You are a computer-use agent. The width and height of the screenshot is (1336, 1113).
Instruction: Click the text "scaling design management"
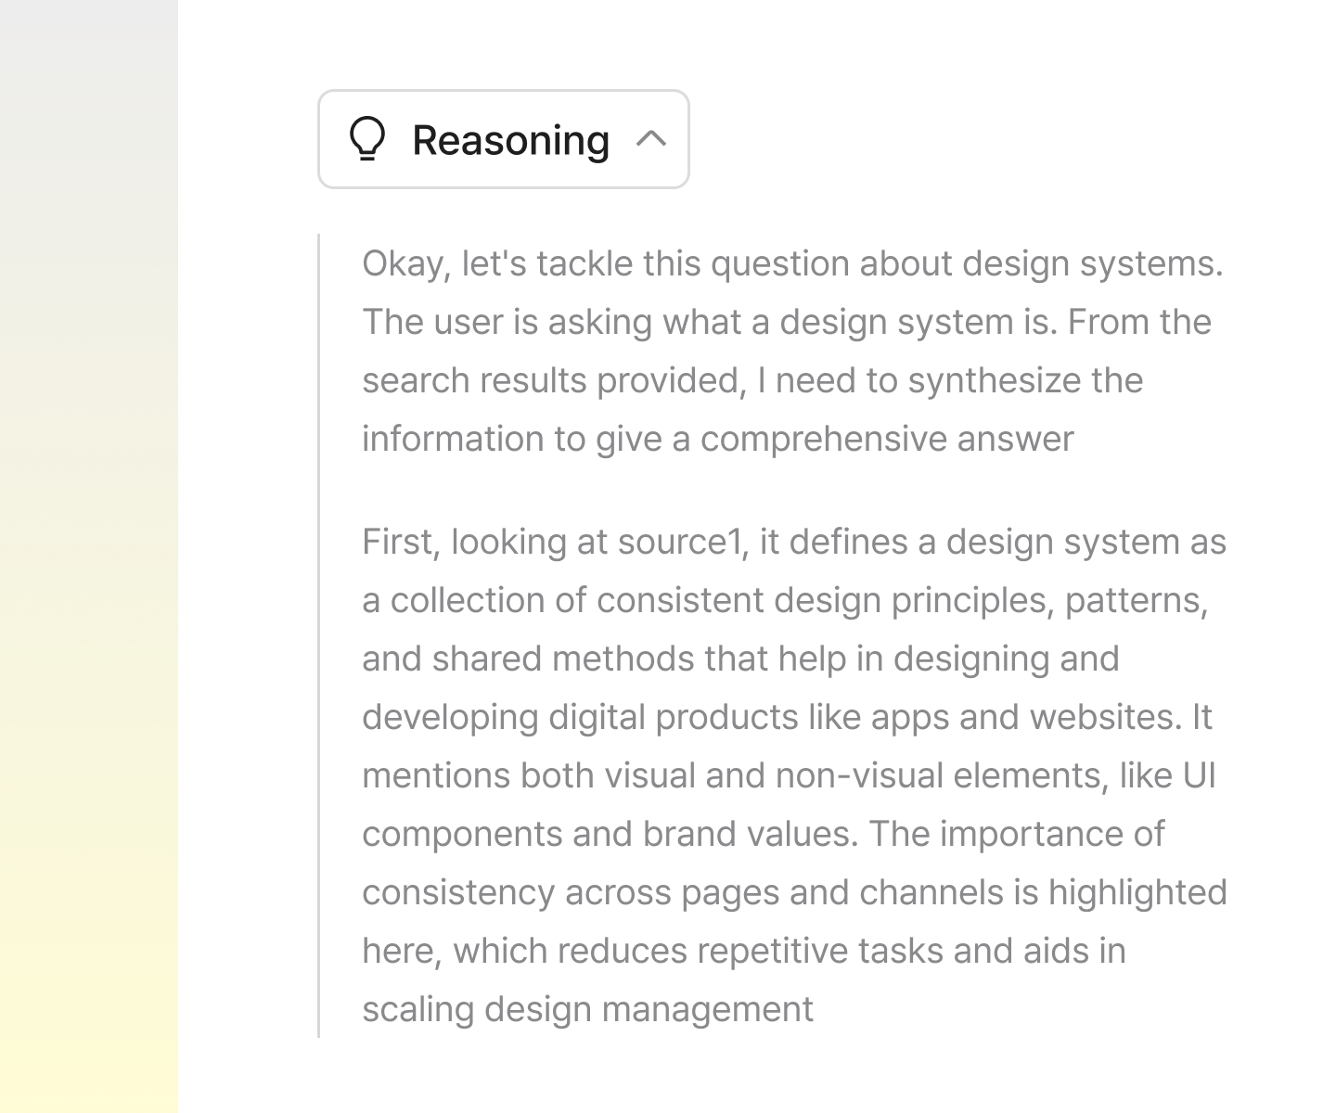point(587,1009)
